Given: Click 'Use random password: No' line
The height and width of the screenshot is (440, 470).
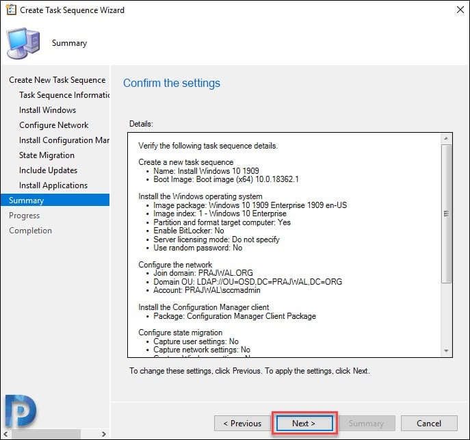Looking at the screenshot, I should click(198, 248).
